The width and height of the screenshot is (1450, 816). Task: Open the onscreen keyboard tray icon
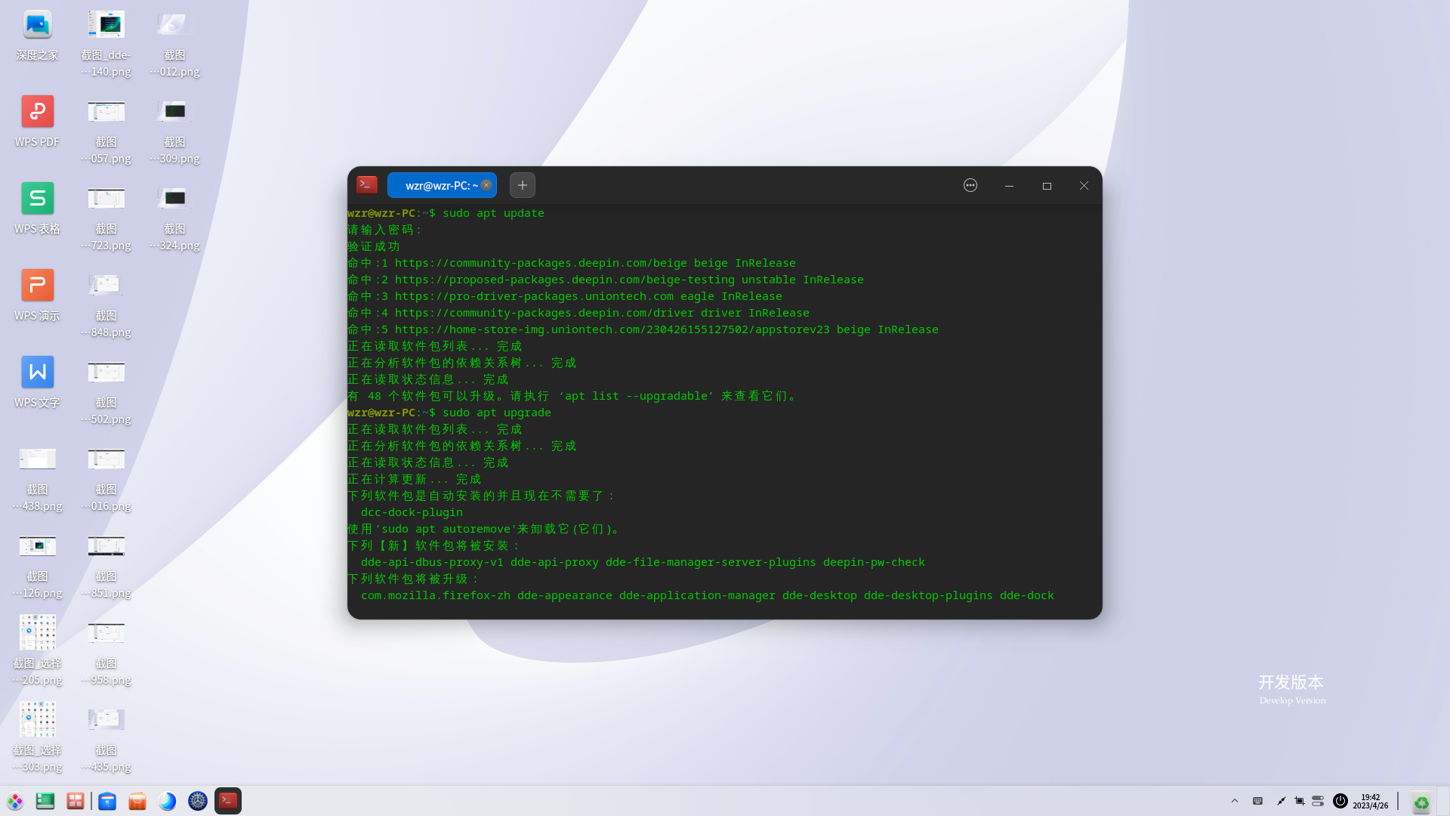(x=1257, y=801)
